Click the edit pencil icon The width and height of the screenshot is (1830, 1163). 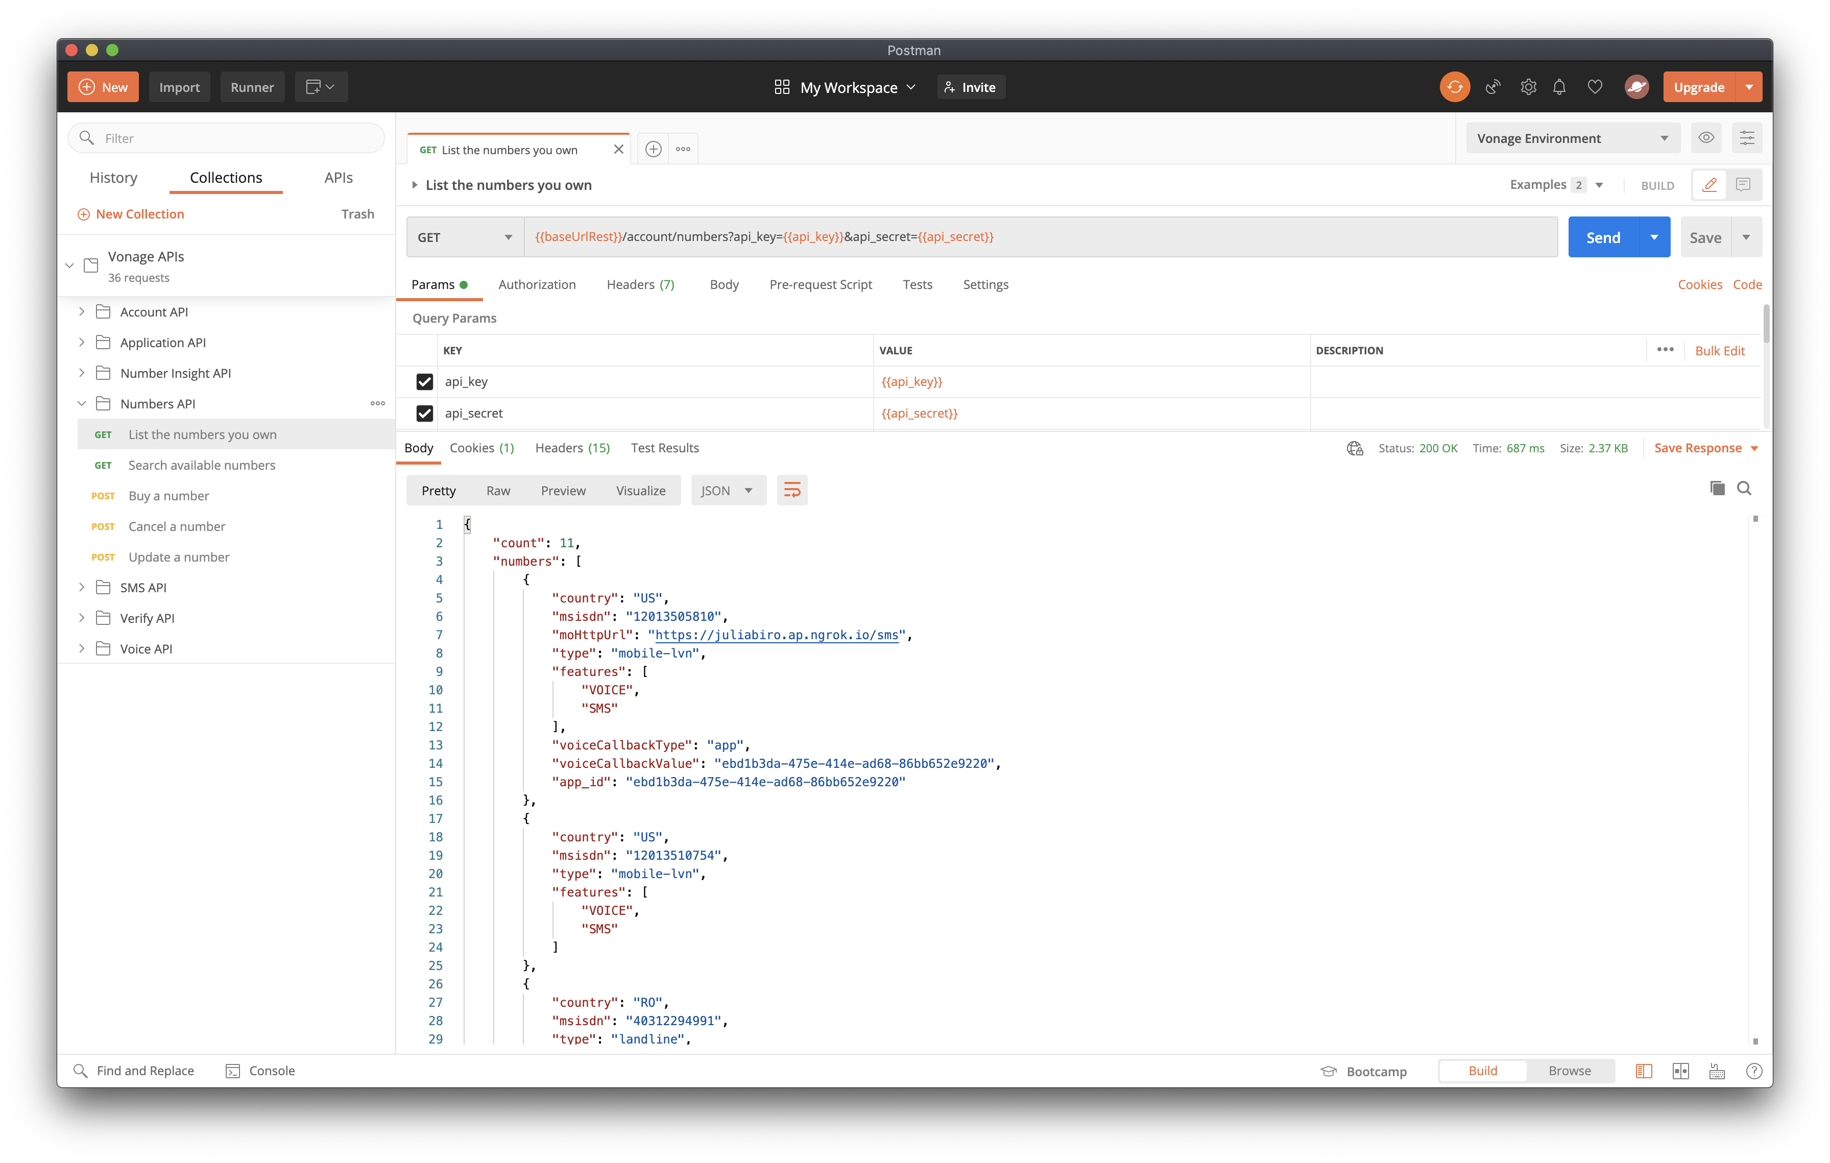(1710, 185)
